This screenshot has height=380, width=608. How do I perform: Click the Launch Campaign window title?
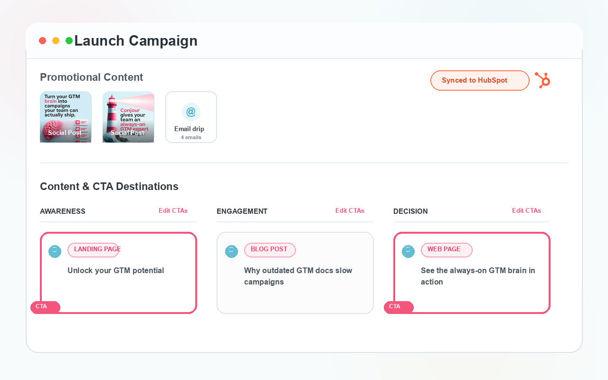[x=136, y=41]
